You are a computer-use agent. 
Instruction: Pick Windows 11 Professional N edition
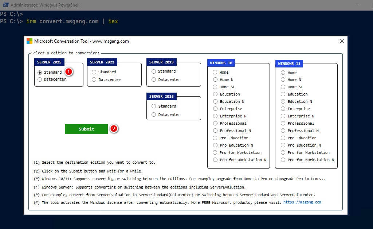click(x=283, y=131)
